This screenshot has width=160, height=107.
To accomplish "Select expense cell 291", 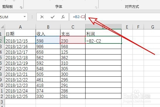I will click(x=73, y=85).
